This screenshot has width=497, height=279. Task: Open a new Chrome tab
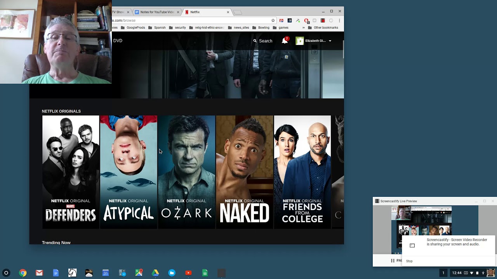point(238,12)
